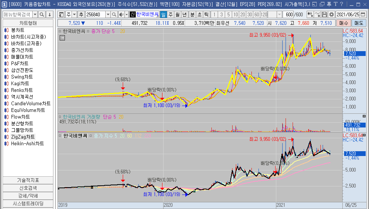
Task: Toggle the 60 interval button
Action: [x=257, y=14]
